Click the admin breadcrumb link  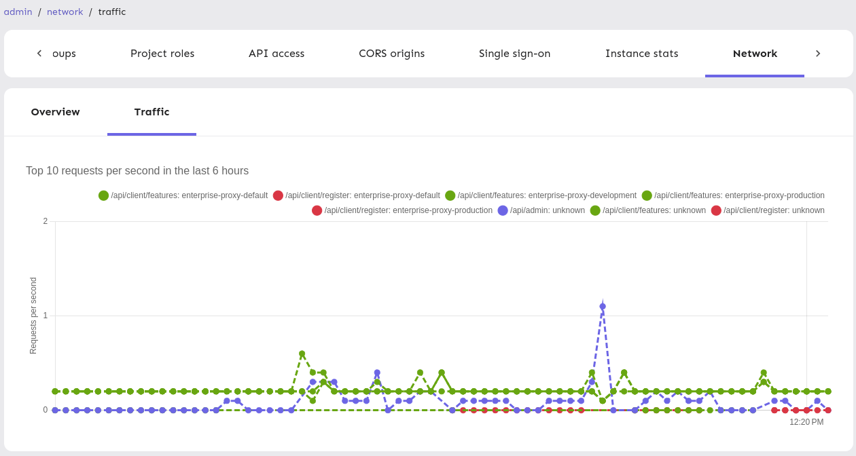[18, 12]
